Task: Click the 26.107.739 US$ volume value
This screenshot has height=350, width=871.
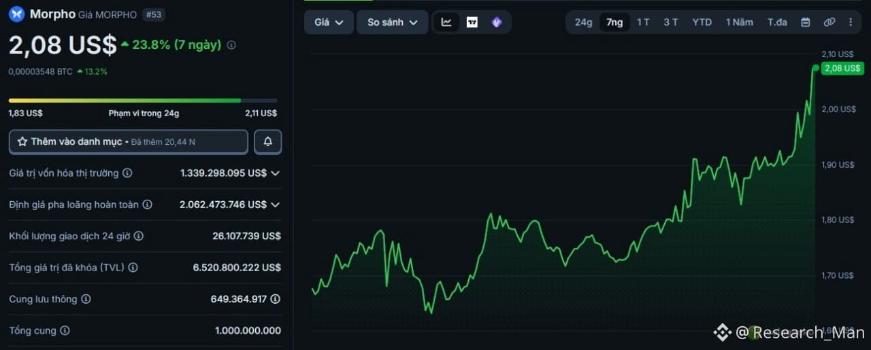Action: [246, 236]
